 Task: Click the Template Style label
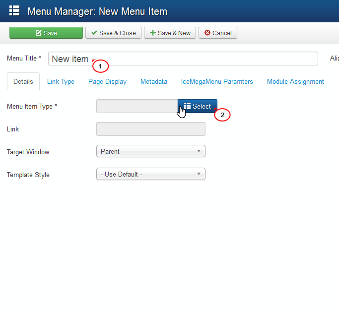tap(28, 175)
